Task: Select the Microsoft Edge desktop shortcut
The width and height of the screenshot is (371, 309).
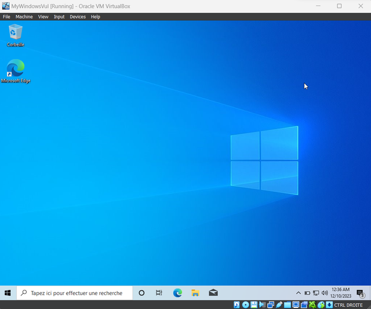Action: point(16,71)
